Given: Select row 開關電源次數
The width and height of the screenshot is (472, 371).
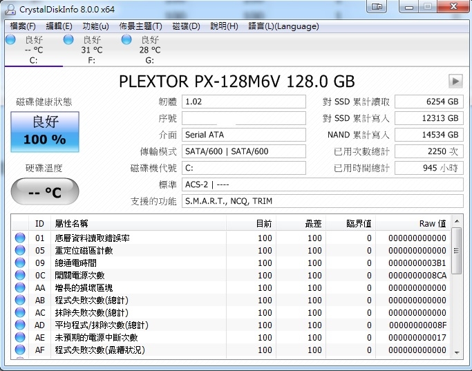Looking at the screenshot, I should point(231,276).
